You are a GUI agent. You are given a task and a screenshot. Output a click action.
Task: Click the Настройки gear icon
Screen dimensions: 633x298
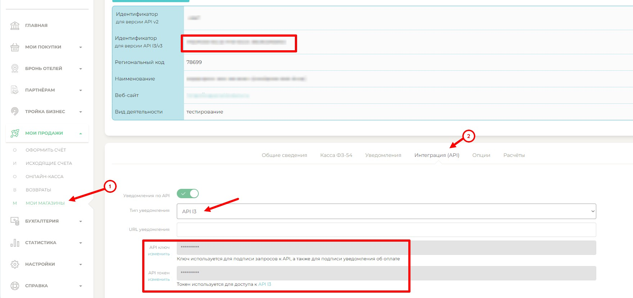click(x=15, y=264)
